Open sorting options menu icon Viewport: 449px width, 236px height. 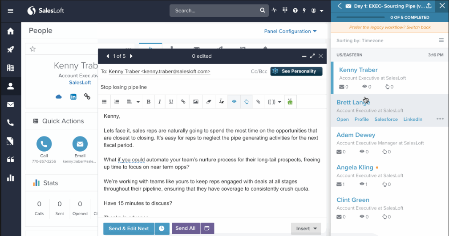[x=441, y=40]
